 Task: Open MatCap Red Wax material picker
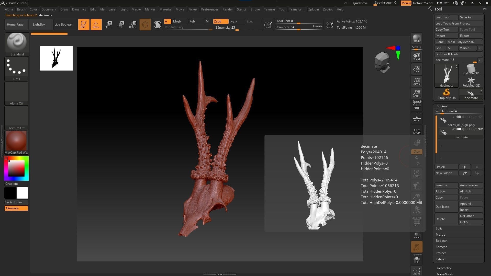pyautogui.click(x=16, y=143)
